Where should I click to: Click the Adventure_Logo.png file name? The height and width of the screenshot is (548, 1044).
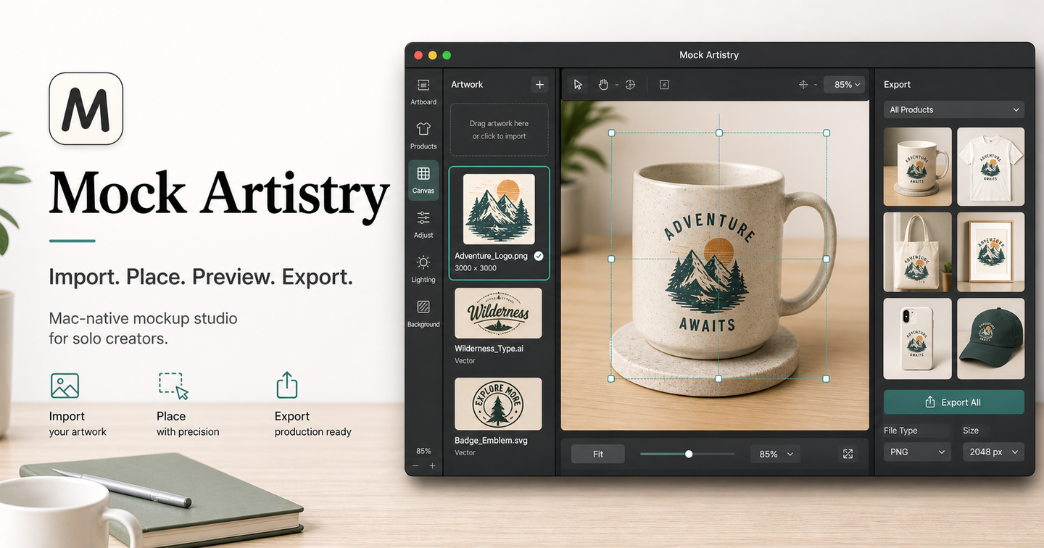click(x=491, y=256)
